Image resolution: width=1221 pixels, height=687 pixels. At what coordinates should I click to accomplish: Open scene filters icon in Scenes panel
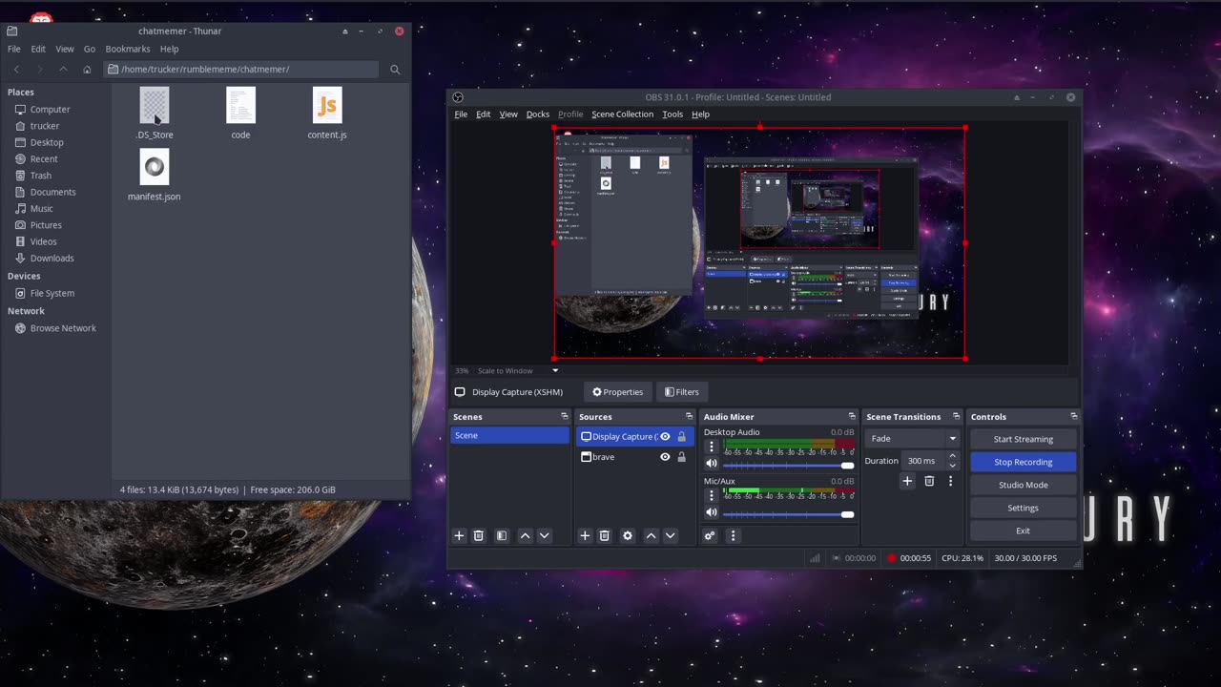(x=502, y=536)
